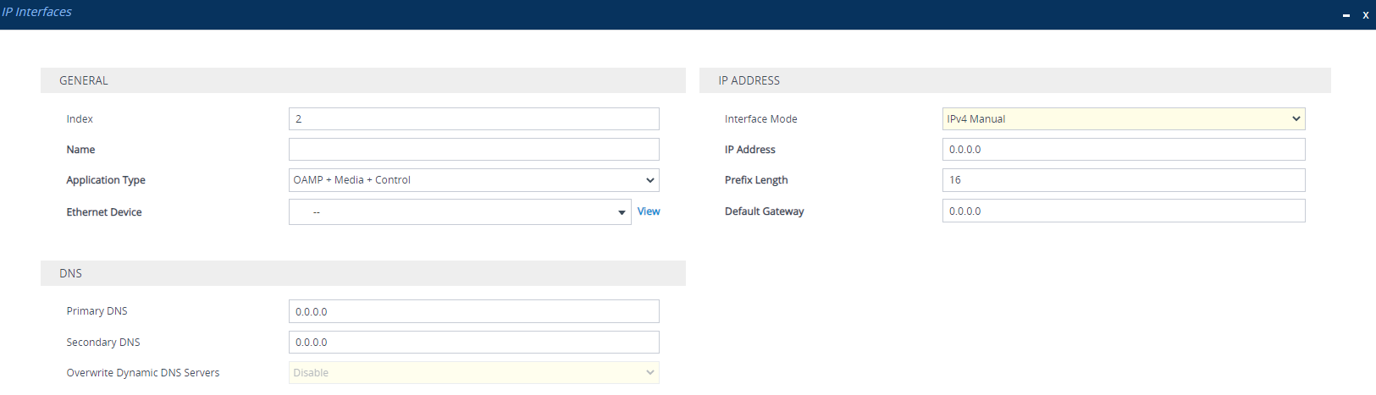Click into the Name text field
The height and width of the screenshot is (395, 1376).
(x=473, y=150)
